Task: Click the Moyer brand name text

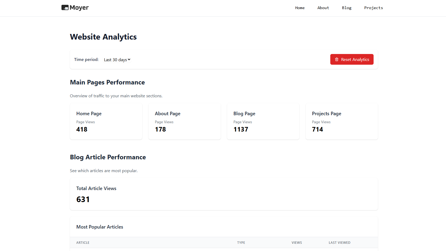Action: tap(79, 8)
